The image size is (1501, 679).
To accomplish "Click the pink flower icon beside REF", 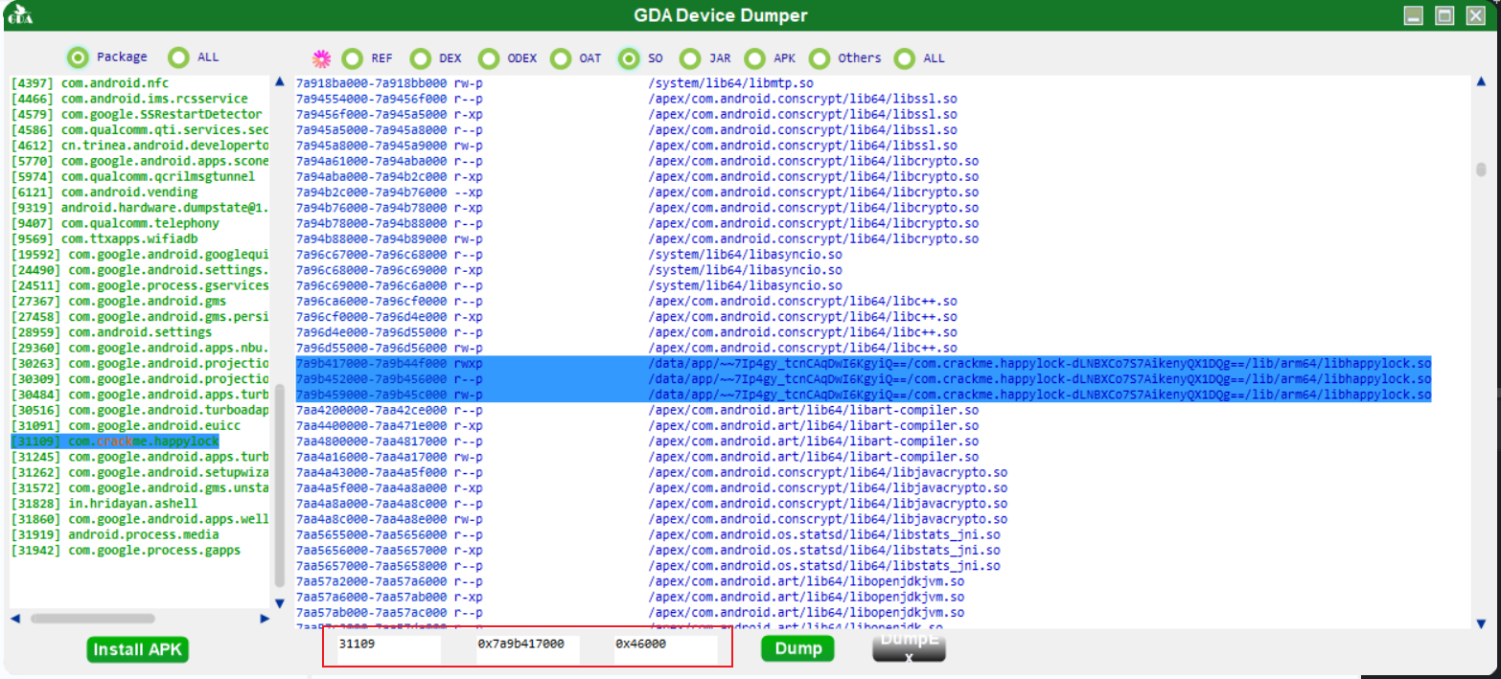I will pos(322,58).
